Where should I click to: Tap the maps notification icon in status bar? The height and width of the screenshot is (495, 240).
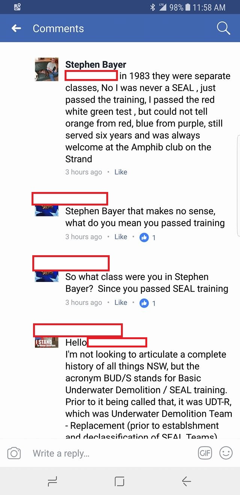pyautogui.click(x=17, y=7)
